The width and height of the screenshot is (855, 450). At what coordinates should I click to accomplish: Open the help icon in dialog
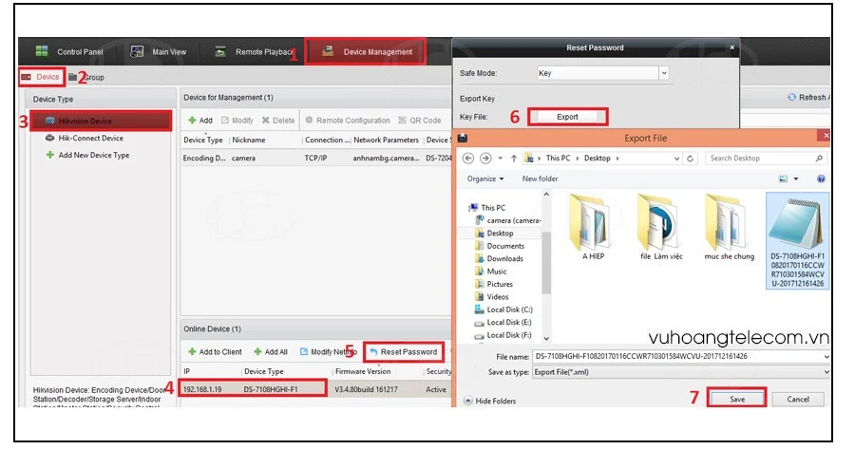[821, 178]
